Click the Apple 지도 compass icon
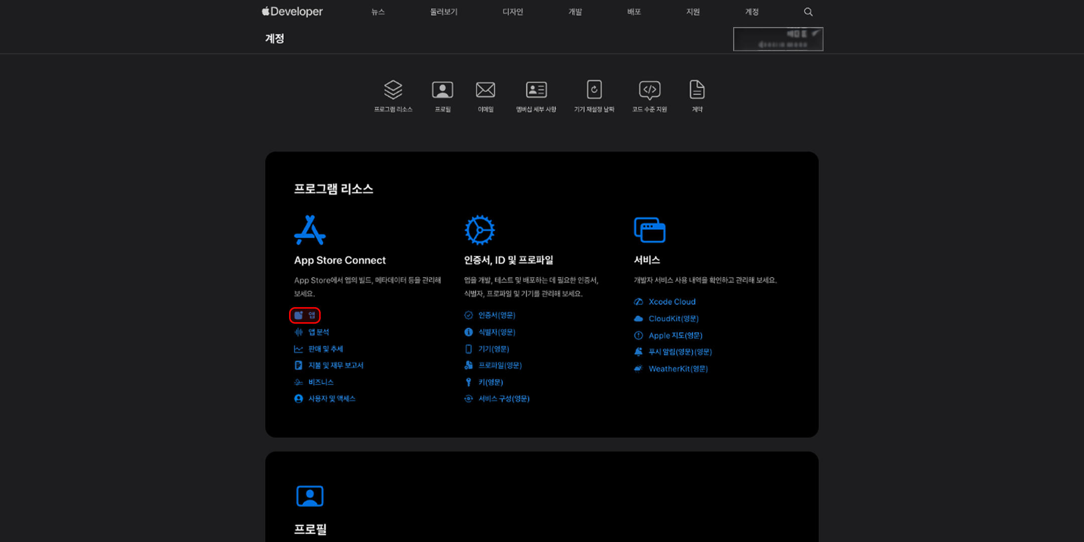The height and width of the screenshot is (542, 1084). (638, 335)
